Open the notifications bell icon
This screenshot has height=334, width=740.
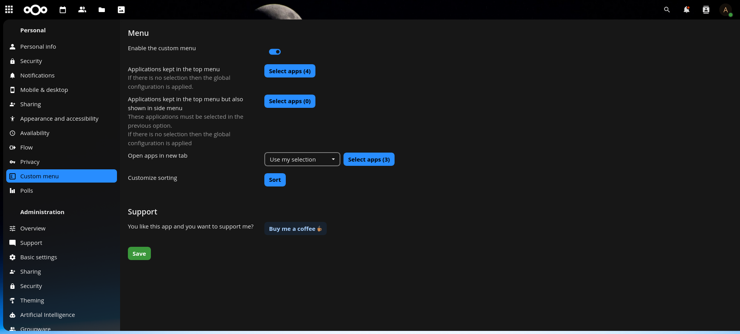click(x=687, y=10)
